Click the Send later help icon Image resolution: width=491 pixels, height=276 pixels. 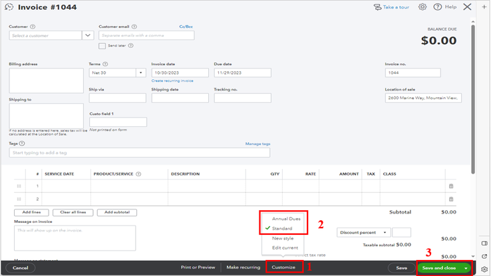tap(131, 46)
